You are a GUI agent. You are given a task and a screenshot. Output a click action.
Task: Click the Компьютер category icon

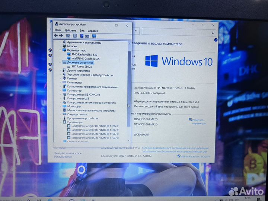coord(64,90)
